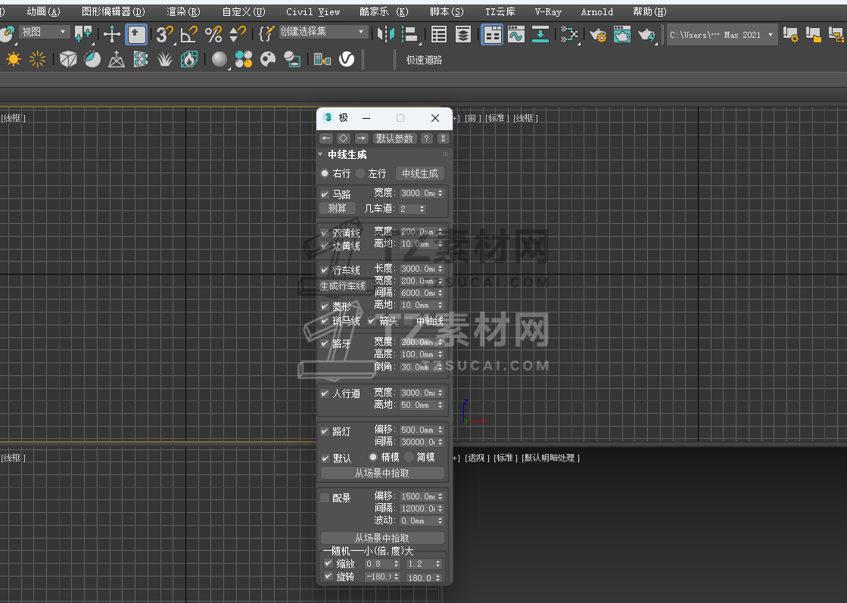Viewport: 847px width, 603px height.
Task: Select the 左行 radio button
Action: click(x=360, y=173)
